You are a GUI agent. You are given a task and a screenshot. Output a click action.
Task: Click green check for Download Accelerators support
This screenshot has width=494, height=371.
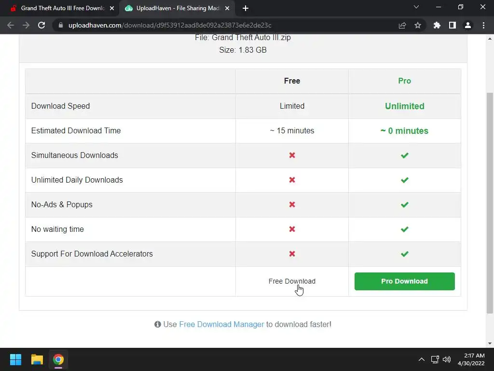[x=405, y=254]
